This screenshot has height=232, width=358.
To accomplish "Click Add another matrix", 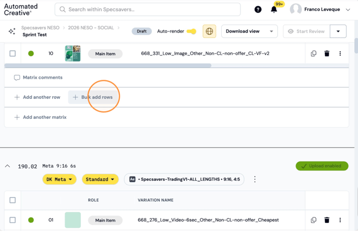I will click(x=40, y=117).
